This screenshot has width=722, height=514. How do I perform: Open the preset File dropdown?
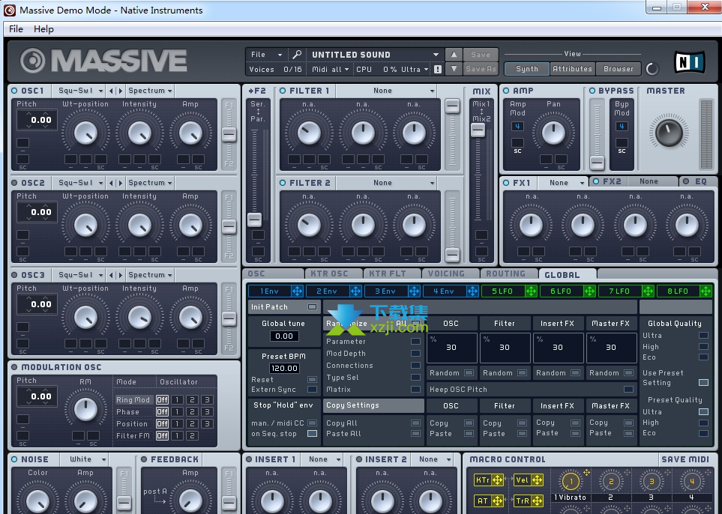(x=267, y=54)
